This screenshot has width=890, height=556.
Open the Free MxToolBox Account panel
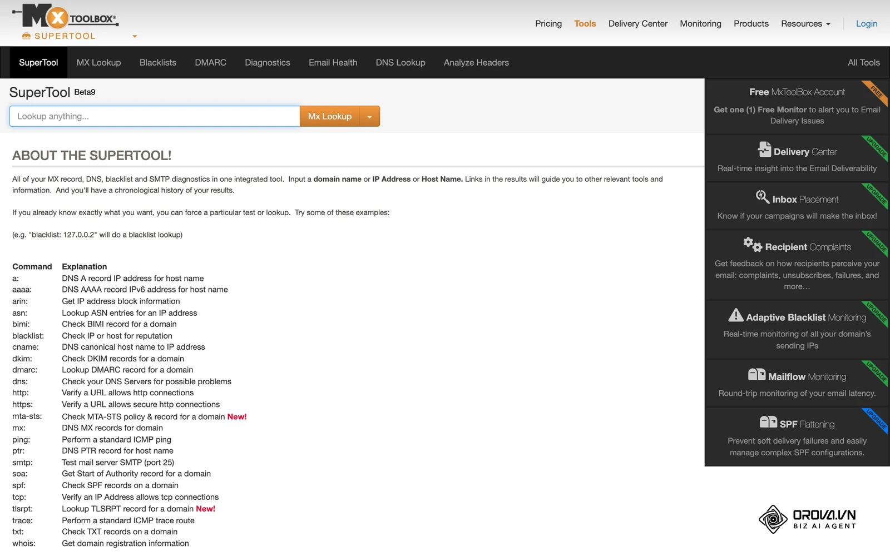click(797, 106)
